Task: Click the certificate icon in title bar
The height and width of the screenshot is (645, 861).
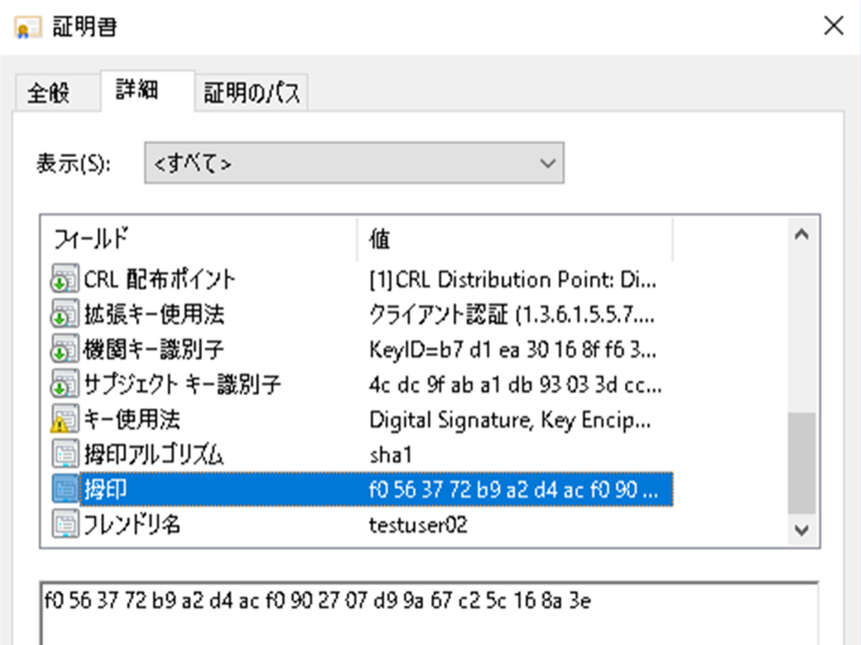Action: [28, 26]
